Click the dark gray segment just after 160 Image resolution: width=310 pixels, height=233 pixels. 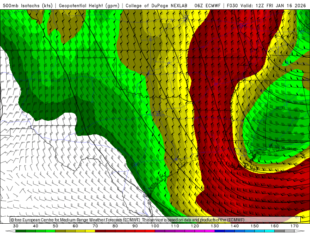pos(279,231)
